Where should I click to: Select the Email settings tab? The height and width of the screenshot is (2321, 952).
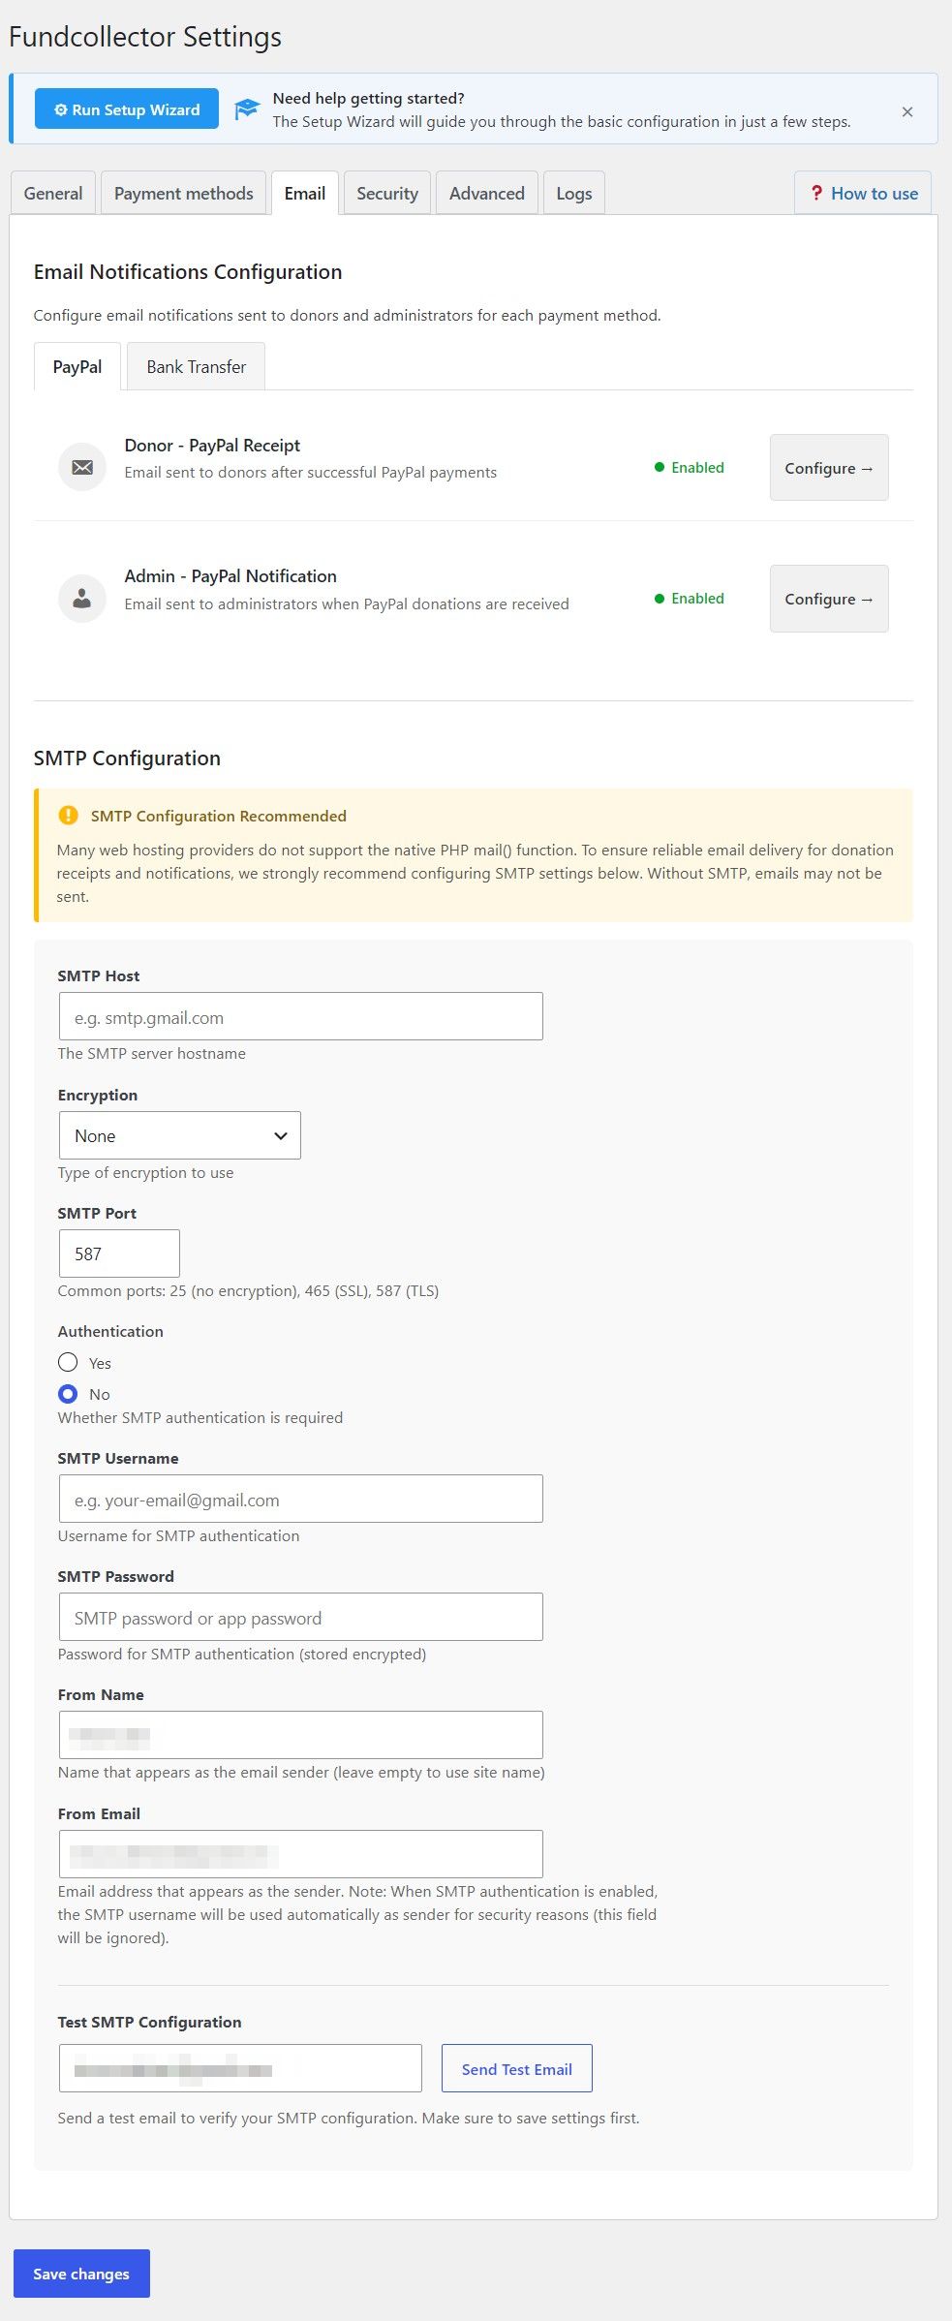305,193
